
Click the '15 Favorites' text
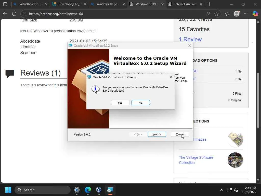194,29
